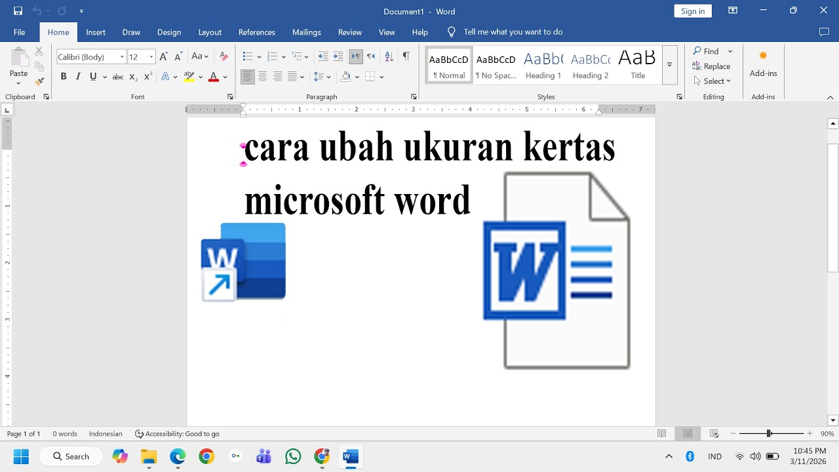
Task: Click the Sign in button
Action: tap(693, 11)
